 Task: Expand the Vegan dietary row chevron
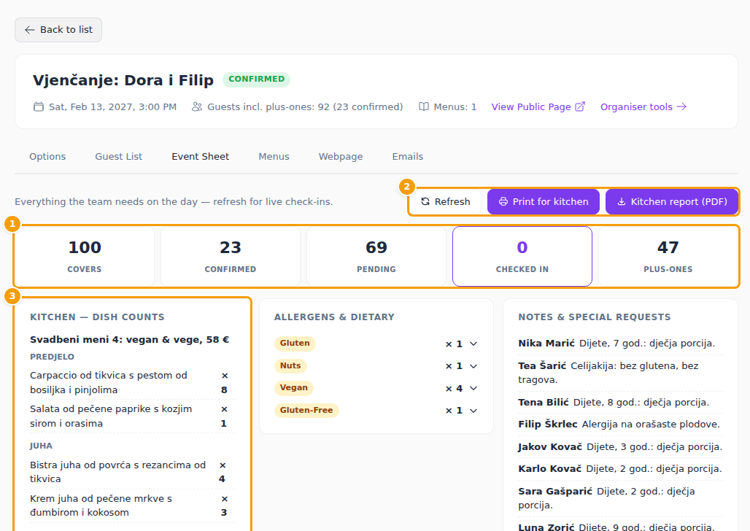click(473, 389)
